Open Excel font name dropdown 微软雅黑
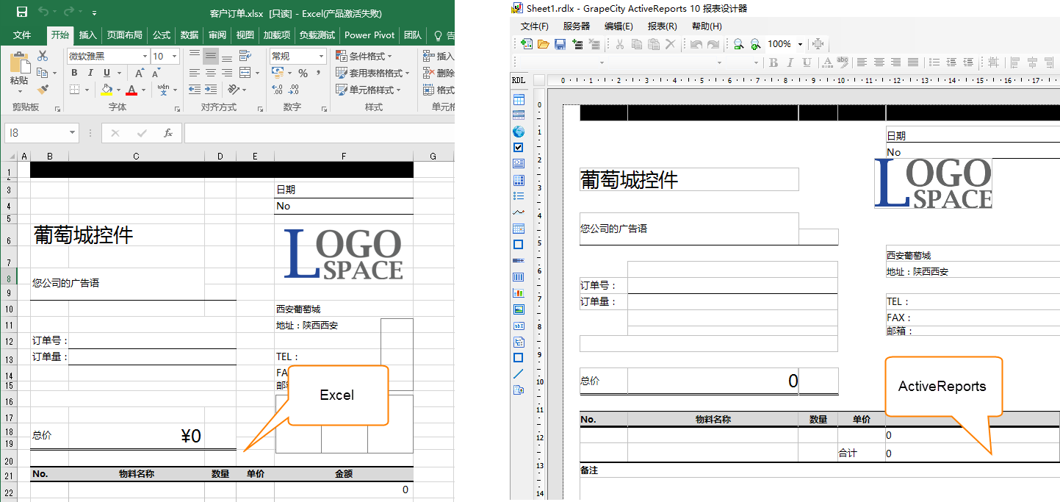Image resolution: width=1060 pixels, height=502 pixels. [144, 56]
